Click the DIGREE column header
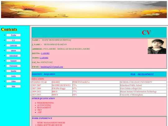The width and height of the screenshot is (168, 126). pyautogui.click(x=62, y=82)
